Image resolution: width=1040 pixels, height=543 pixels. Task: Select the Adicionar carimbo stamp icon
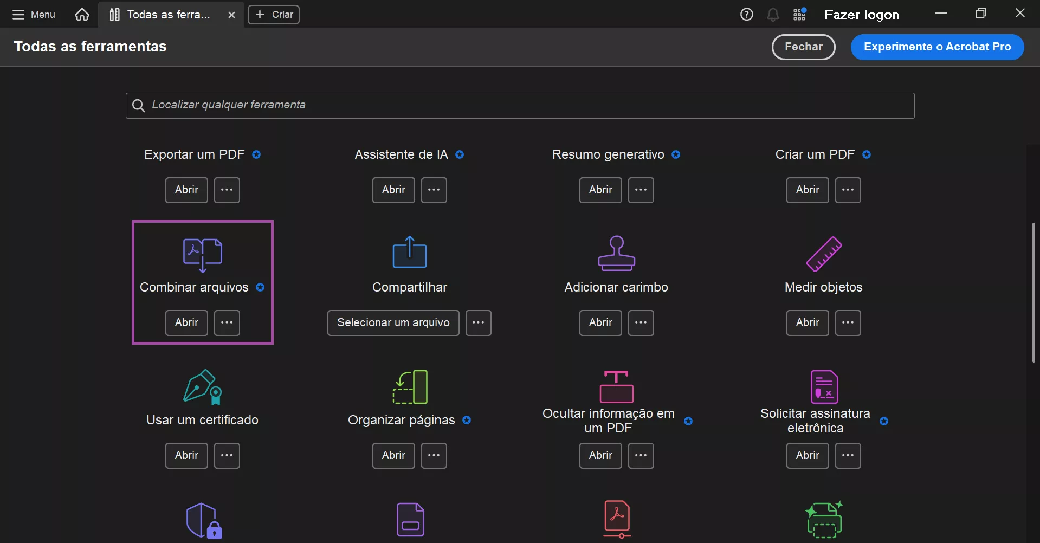616,252
